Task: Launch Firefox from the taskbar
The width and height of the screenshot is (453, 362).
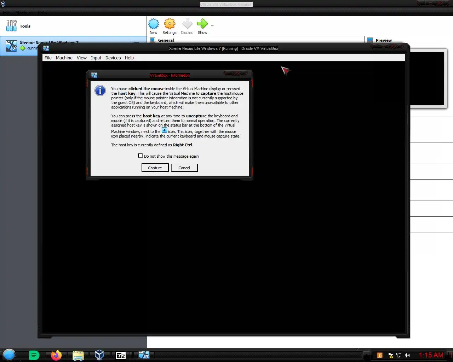Action: [56, 355]
